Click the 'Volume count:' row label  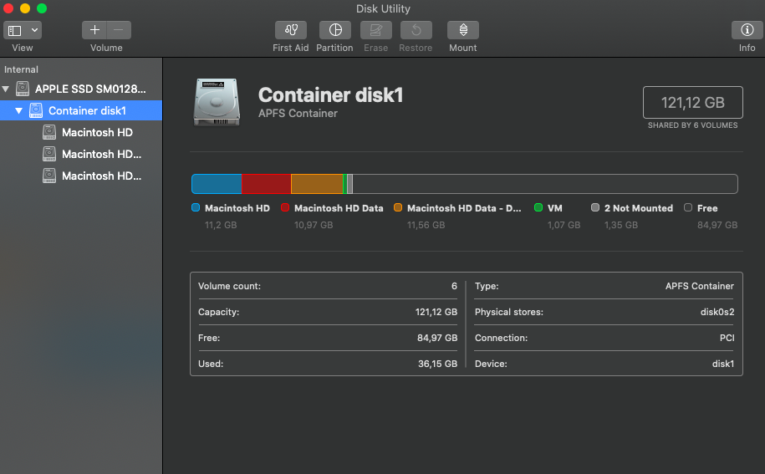[229, 286]
